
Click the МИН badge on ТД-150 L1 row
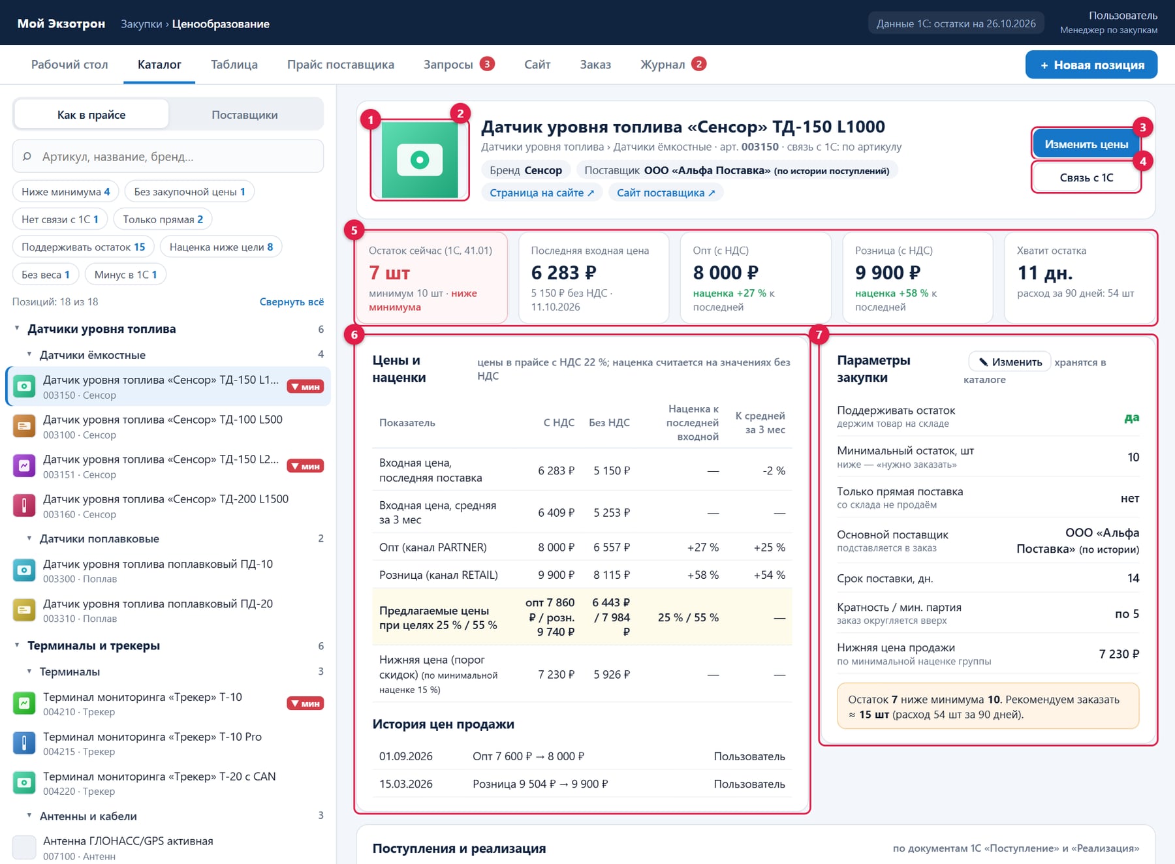(x=305, y=387)
